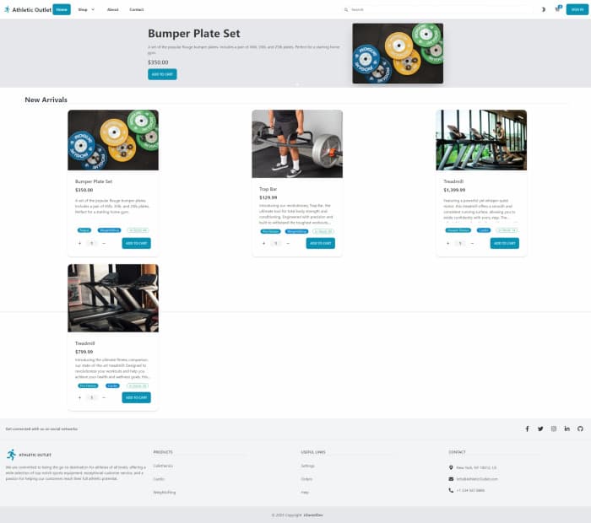591x523 pixels.
Task: Expand the Shop dropdown menu
Action: tap(86, 10)
